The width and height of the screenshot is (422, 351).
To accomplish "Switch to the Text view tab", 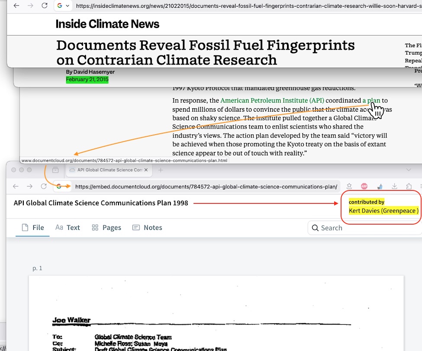I will coord(68,228).
